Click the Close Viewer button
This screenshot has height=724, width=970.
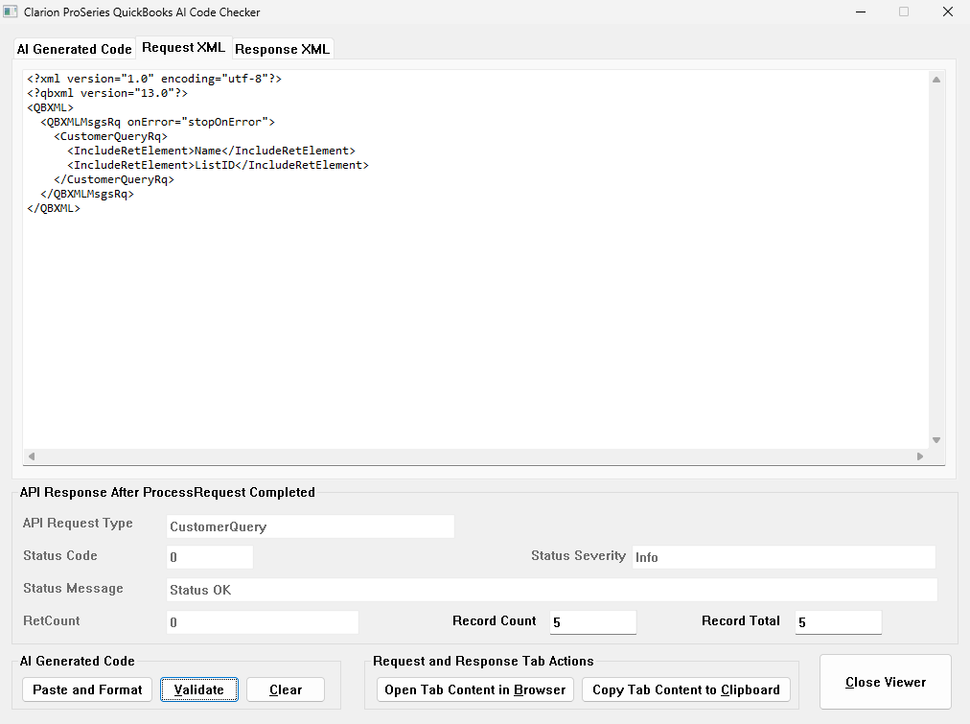coord(886,682)
